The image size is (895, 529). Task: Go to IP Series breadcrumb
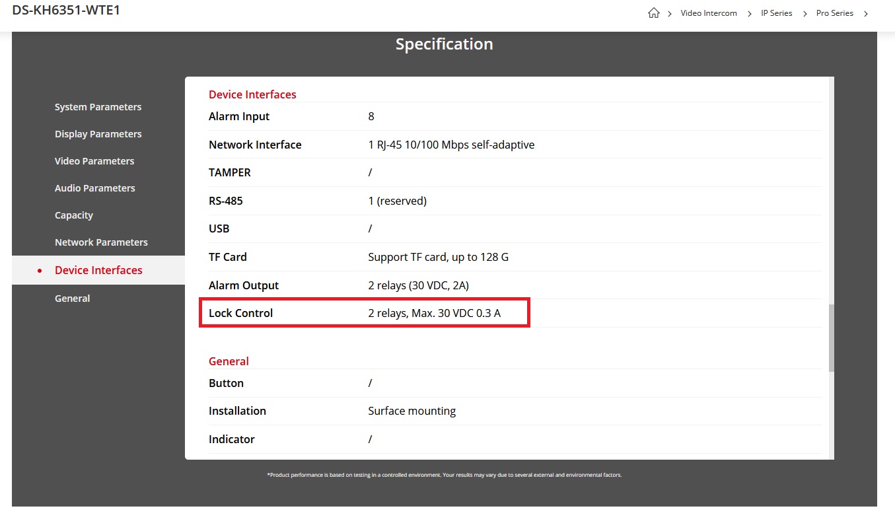pos(776,13)
